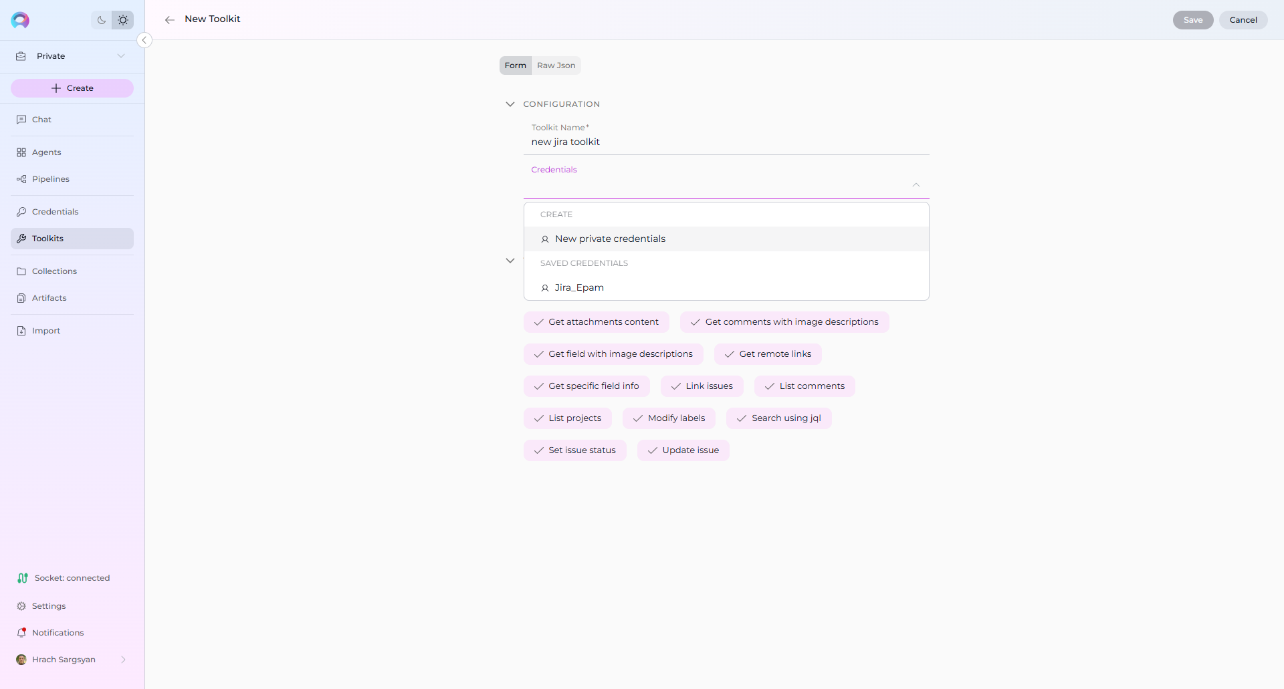Deselect the Get remote links tool
The image size is (1284, 689).
coord(768,354)
